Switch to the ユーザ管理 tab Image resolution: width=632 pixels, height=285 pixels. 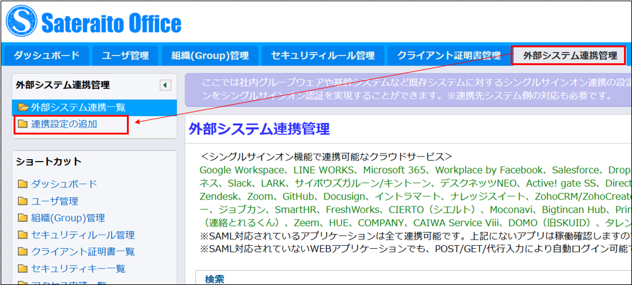[x=125, y=55]
